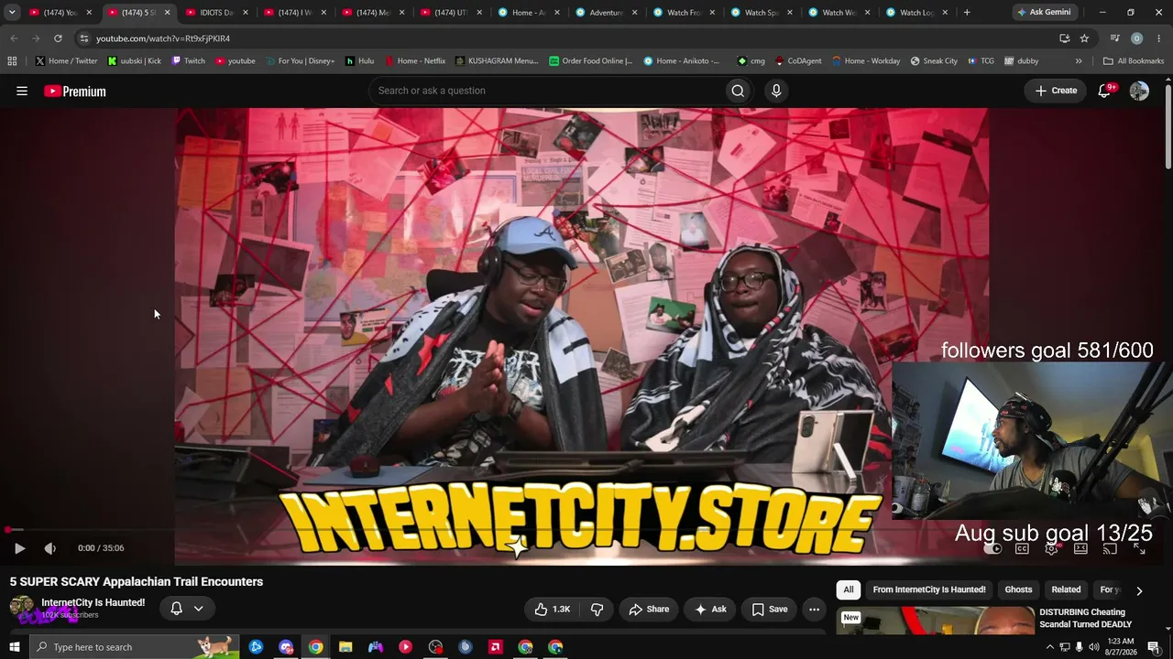Open DISTURBING Cheating Scandal video title
1173x659 pixels.
(1085, 618)
